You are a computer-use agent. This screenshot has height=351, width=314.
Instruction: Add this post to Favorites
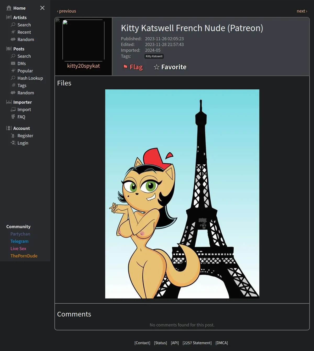(x=170, y=67)
